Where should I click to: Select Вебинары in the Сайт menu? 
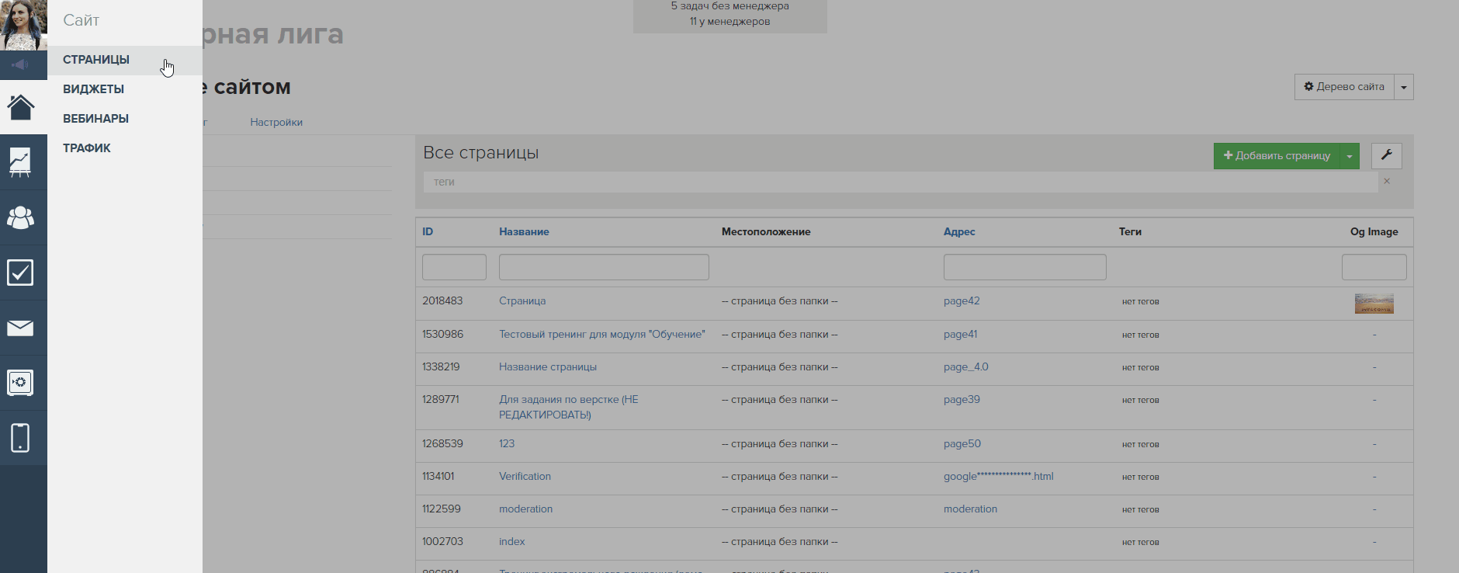(x=96, y=119)
